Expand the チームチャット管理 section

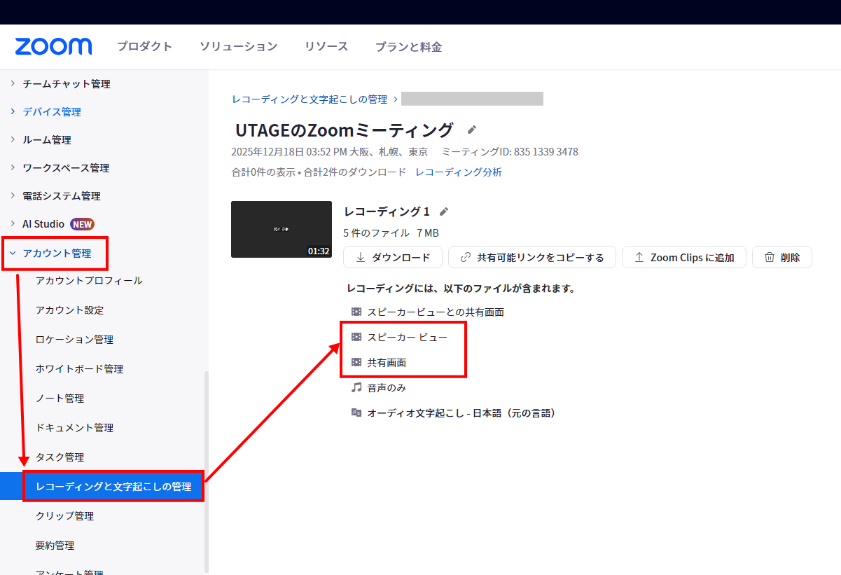coord(13,84)
